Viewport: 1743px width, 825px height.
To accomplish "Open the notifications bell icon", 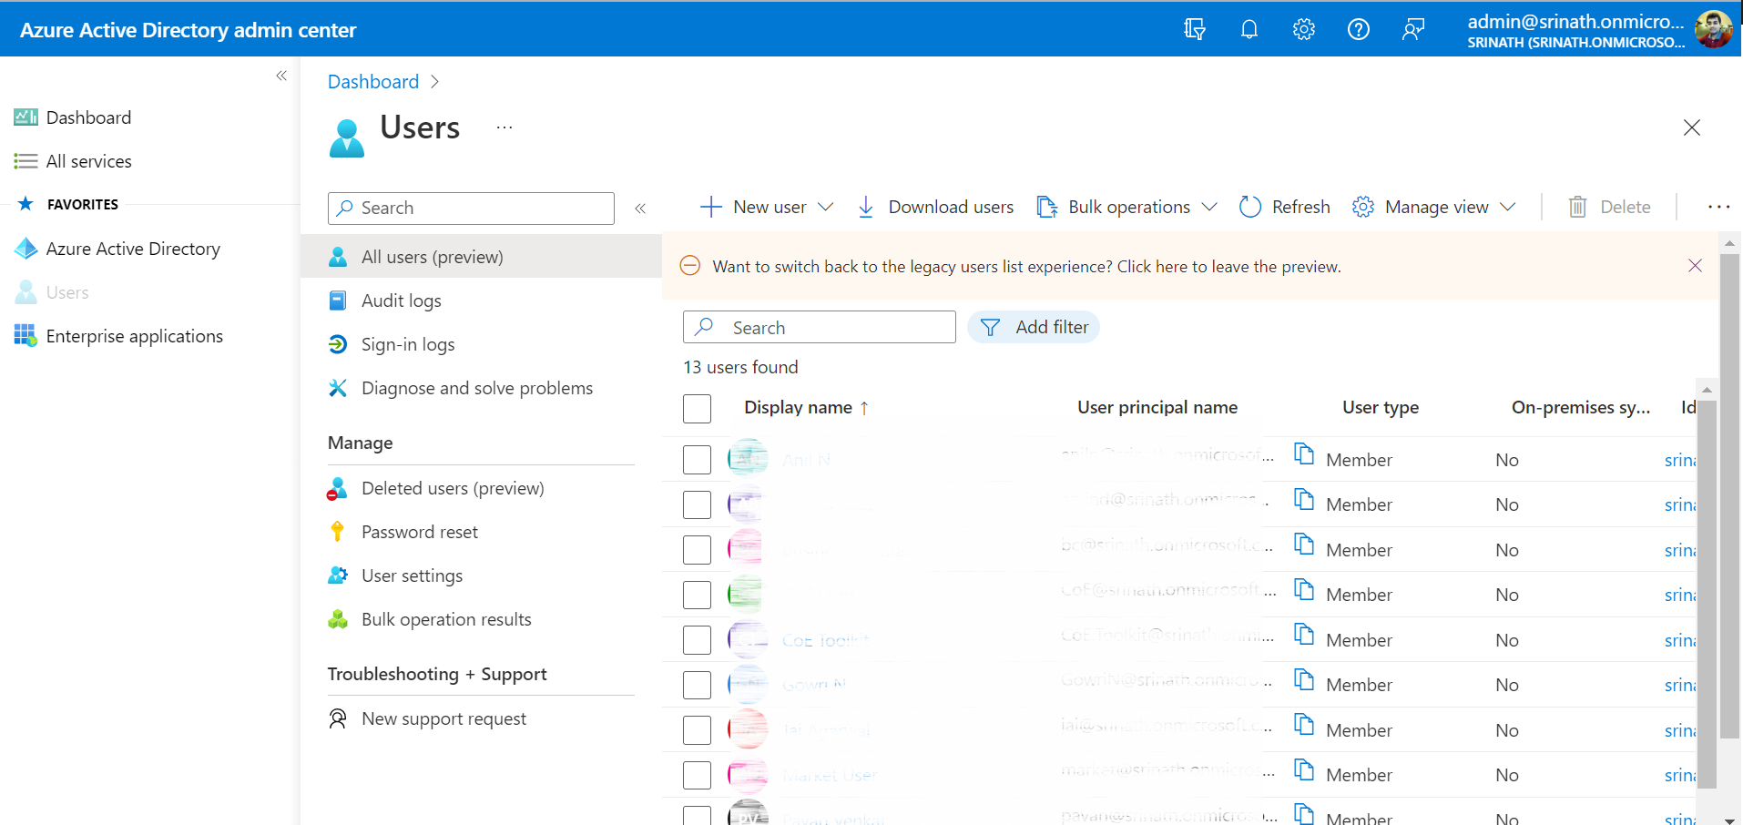I will [x=1249, y=30].
